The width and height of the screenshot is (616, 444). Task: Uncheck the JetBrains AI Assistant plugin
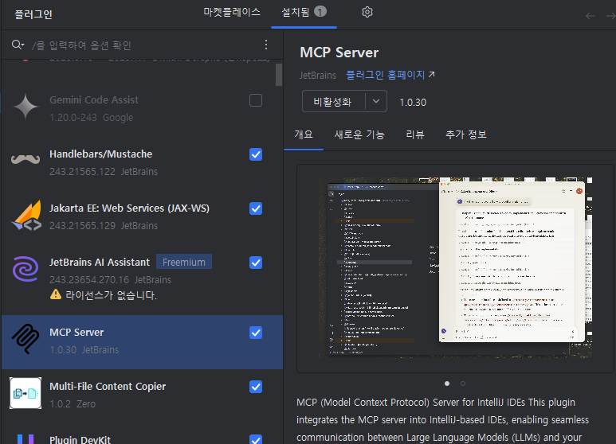(256, 263)
